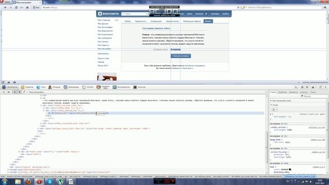Click the голосов text edit box
The width and height of the screenshot is (329, 185).
[101, 113]
